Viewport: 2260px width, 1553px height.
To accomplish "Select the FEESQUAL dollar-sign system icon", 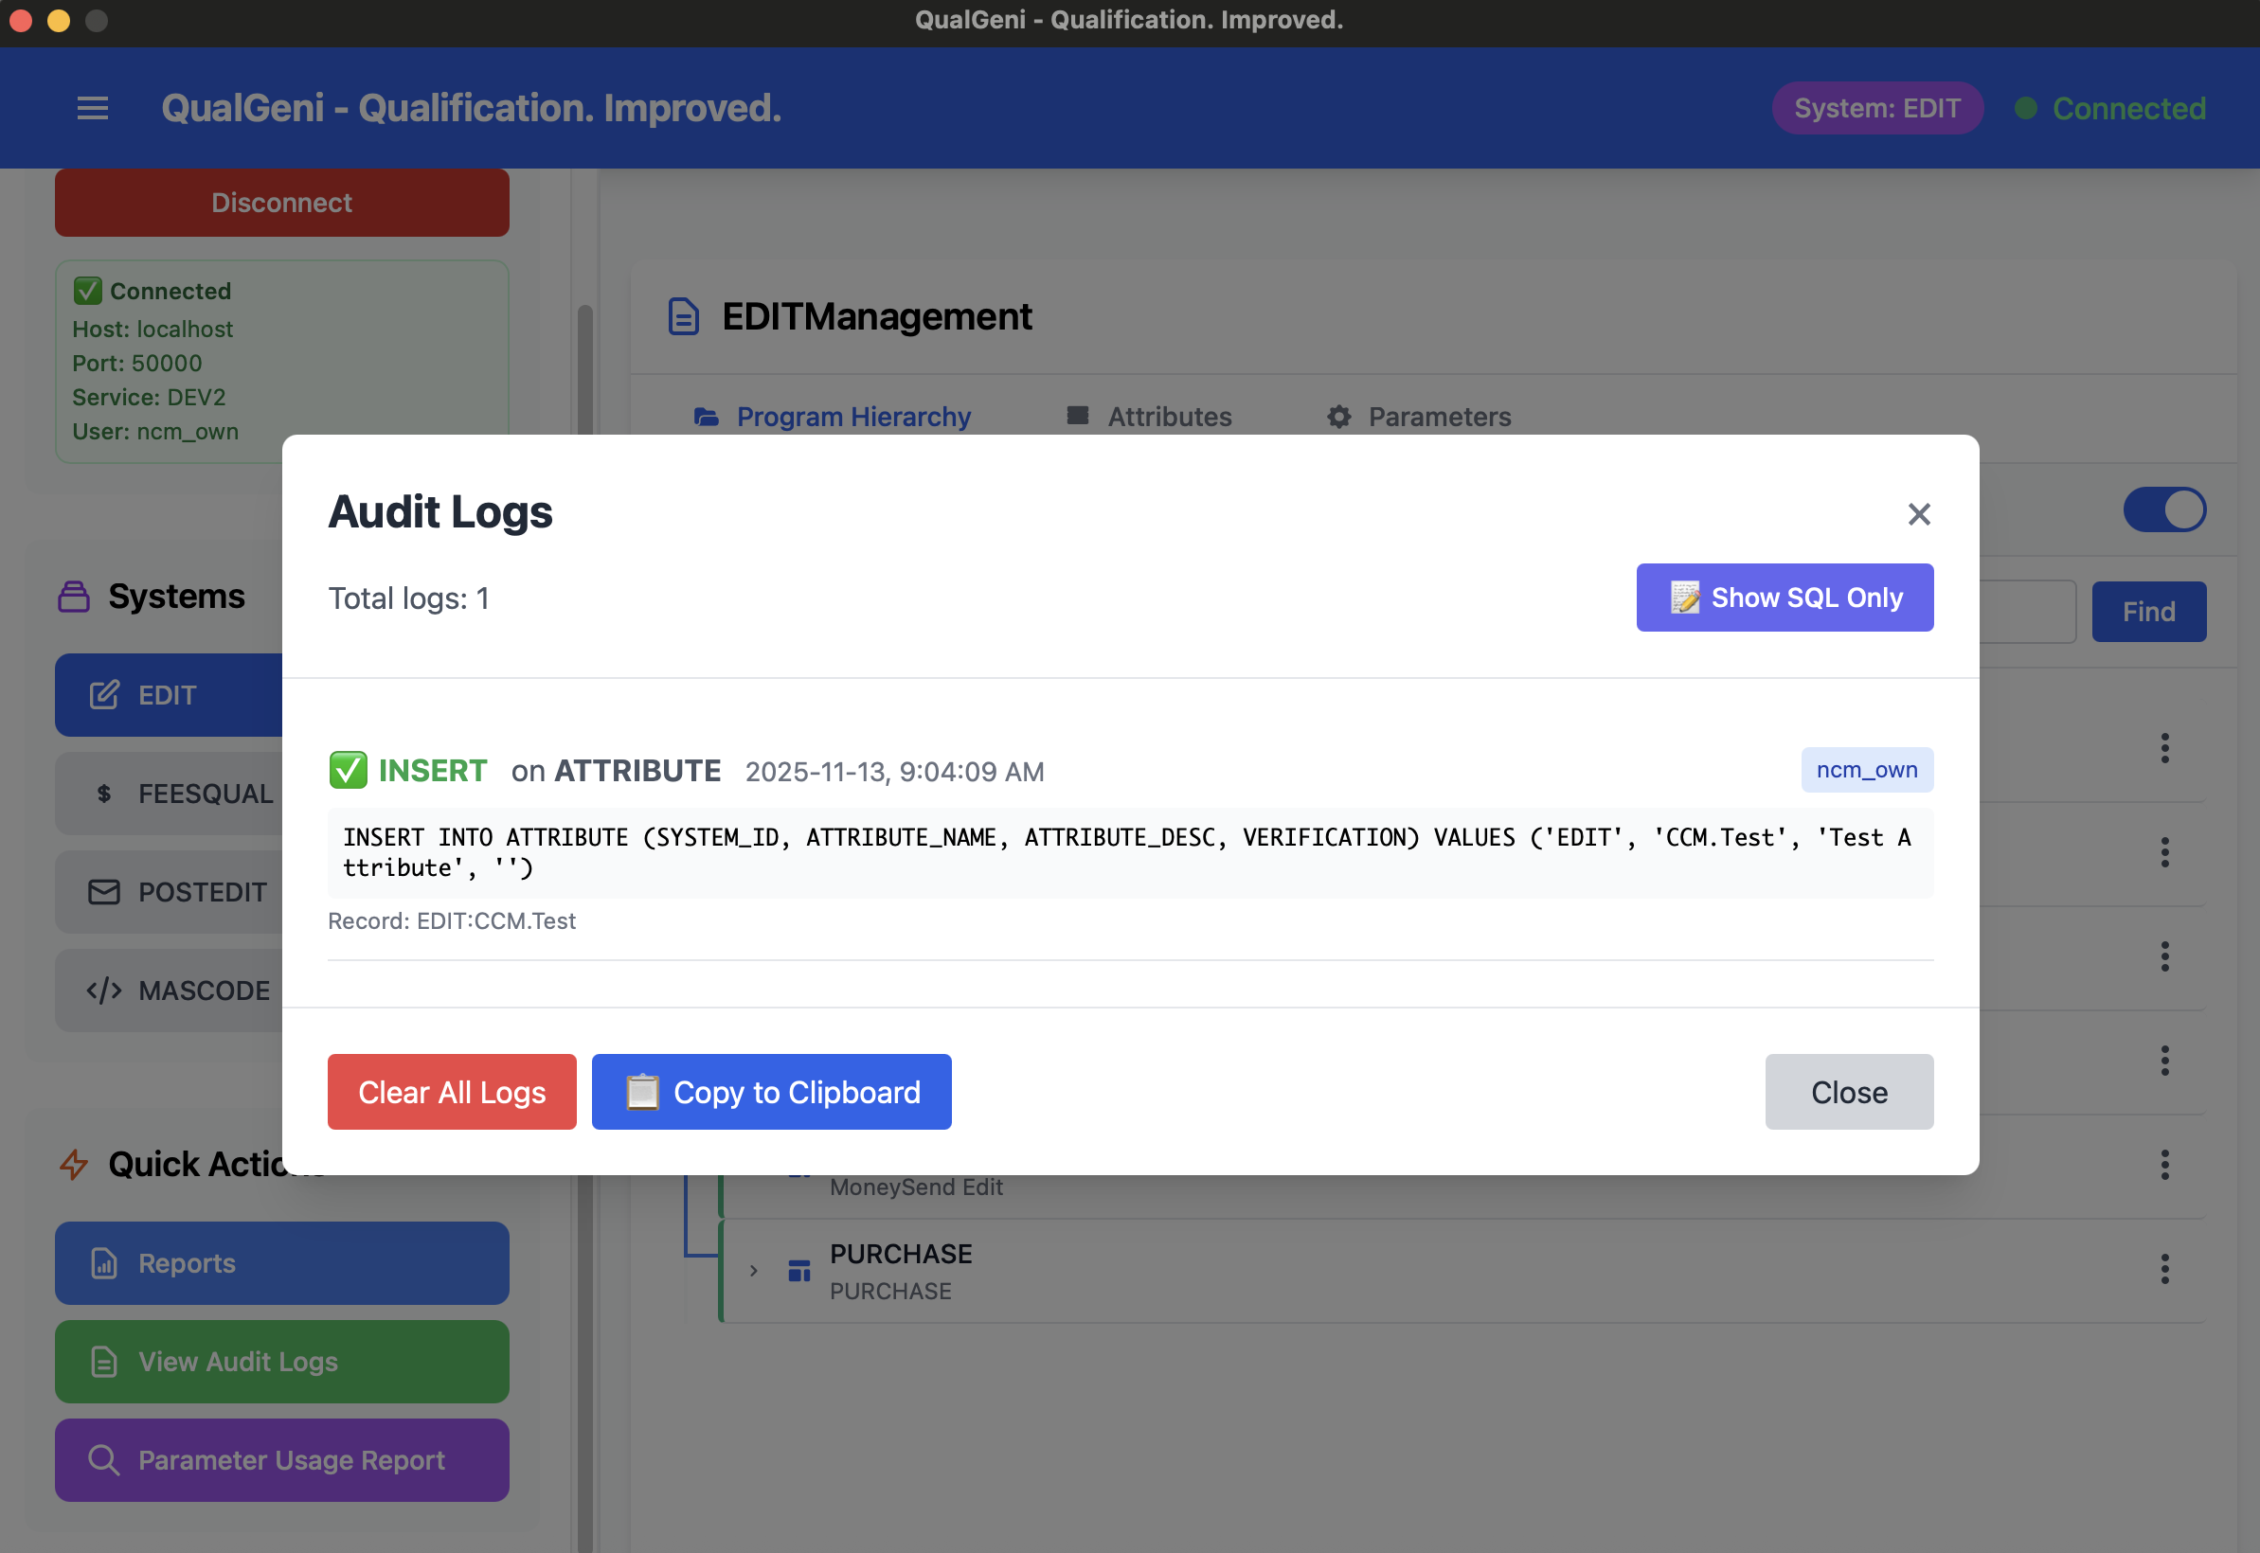I will click(x=102, y=793).
